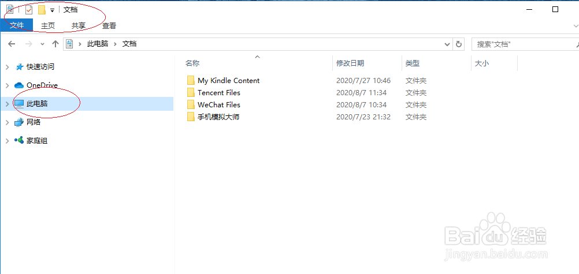The image size is (579, 274).
Task: Click the Tencent Files folder icon
Action: (191, 92)
